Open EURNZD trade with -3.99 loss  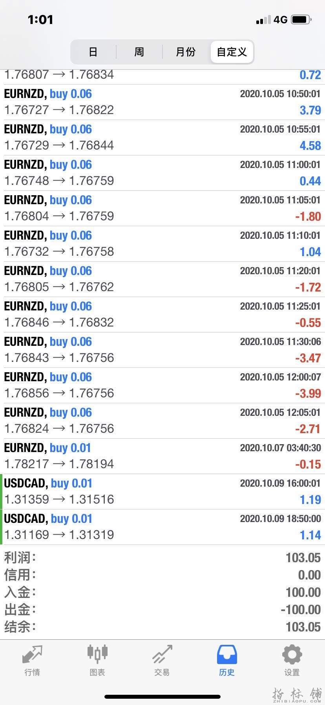[x=162, y=386]
